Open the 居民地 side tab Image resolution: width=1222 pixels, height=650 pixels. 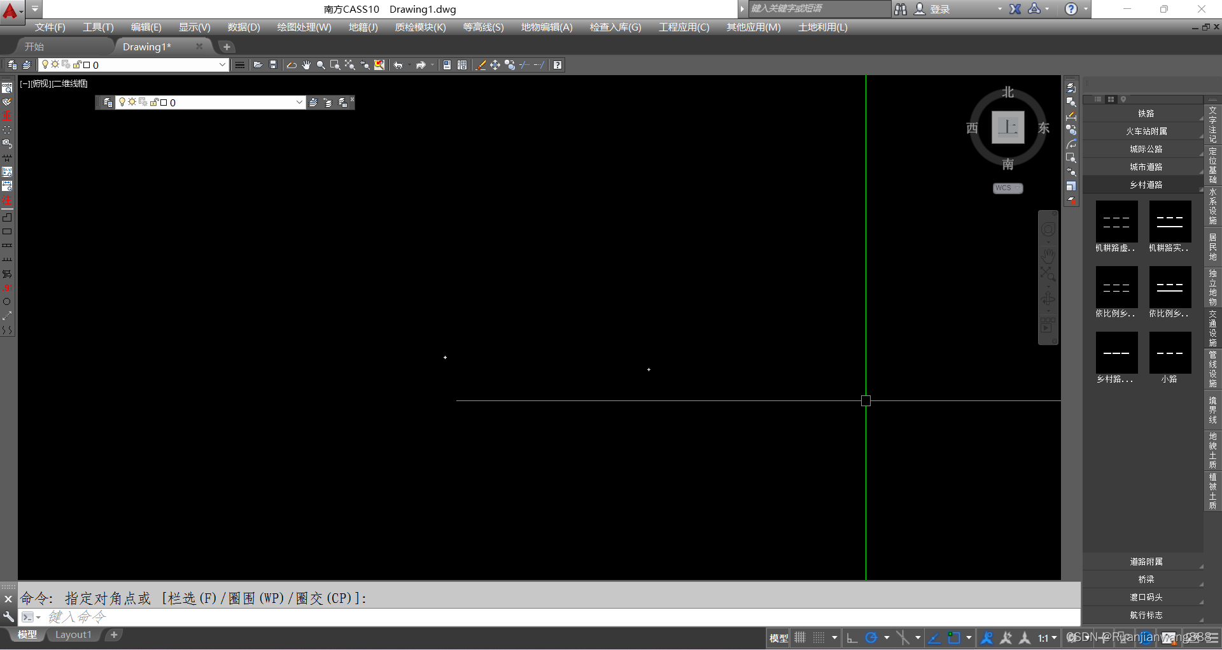pyautogui.click(x=1212, y=247)
